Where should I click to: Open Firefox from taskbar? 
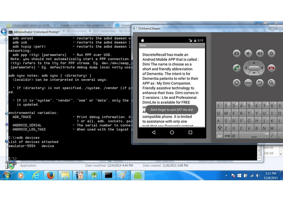51,175
